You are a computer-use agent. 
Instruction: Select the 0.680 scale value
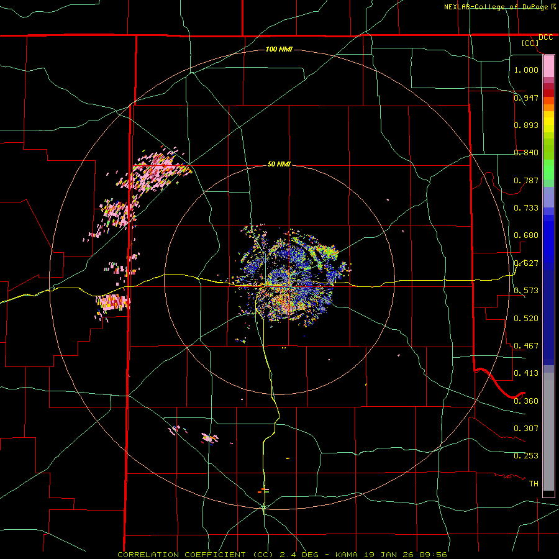point(526,235)
